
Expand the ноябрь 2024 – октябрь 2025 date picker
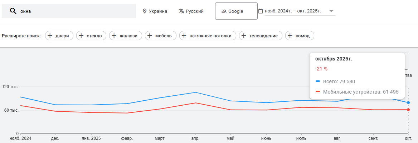pyautogui.click(x=293, y=11)
